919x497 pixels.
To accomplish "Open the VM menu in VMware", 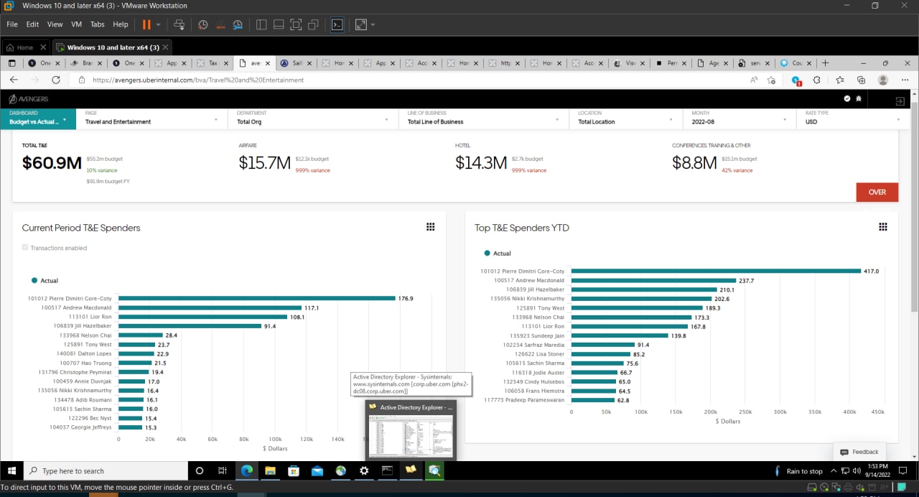I will click(76, 24).
